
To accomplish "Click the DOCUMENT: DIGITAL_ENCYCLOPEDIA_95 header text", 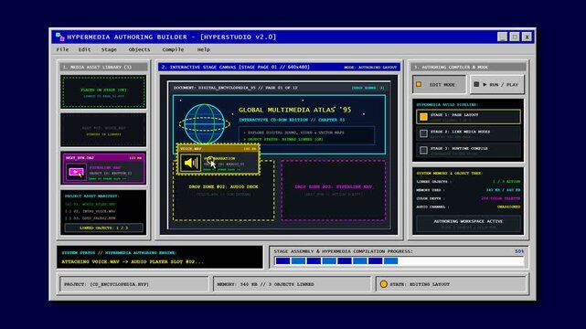I will click(x=236, y=88).
